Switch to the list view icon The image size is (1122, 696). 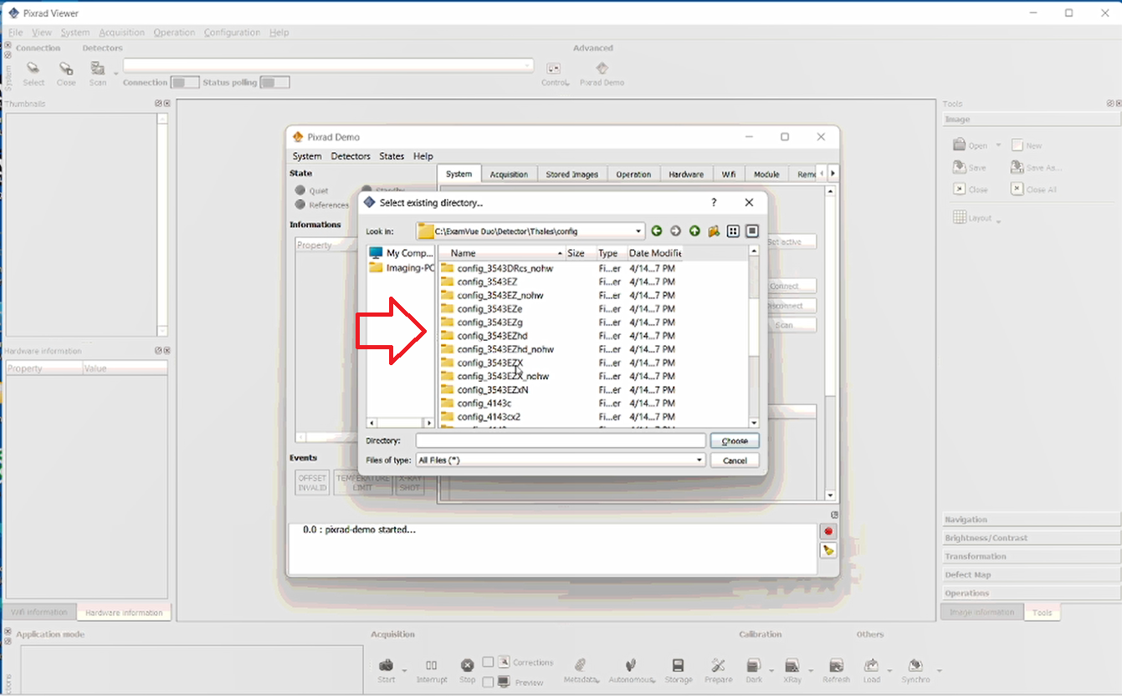coord(733,231)
